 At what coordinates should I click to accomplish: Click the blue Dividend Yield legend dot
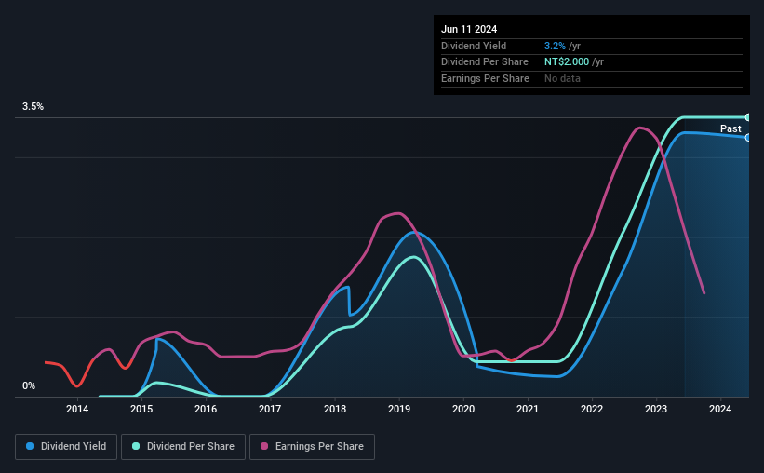[x=30, y=446]
